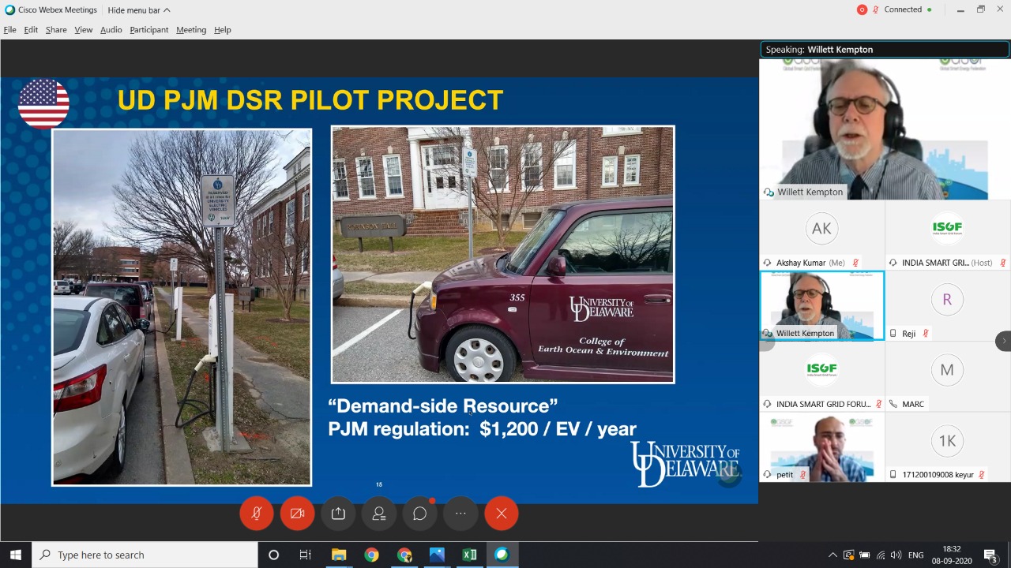Click the active speaker main video

click(885, 129)
